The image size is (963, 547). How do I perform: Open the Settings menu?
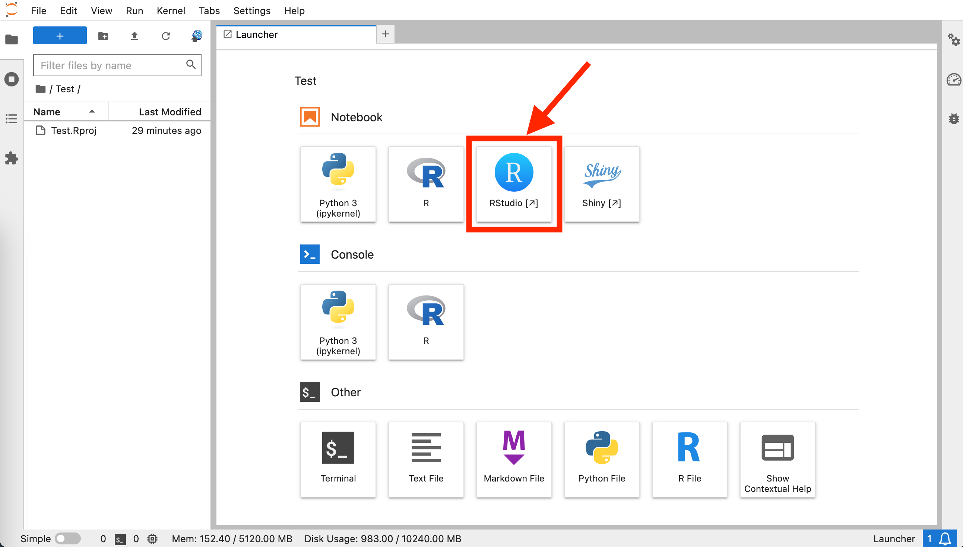pos(252,10)
